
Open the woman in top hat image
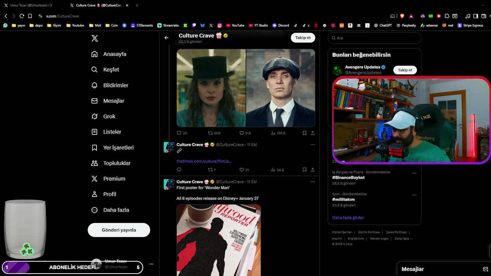(211, 88)
